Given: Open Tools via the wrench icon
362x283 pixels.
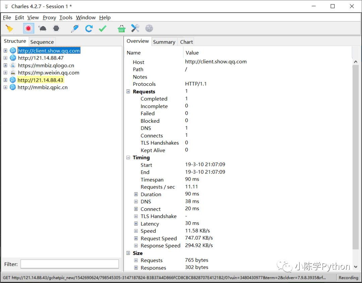Looking at the screenshot, I should [x=135, y=29].
